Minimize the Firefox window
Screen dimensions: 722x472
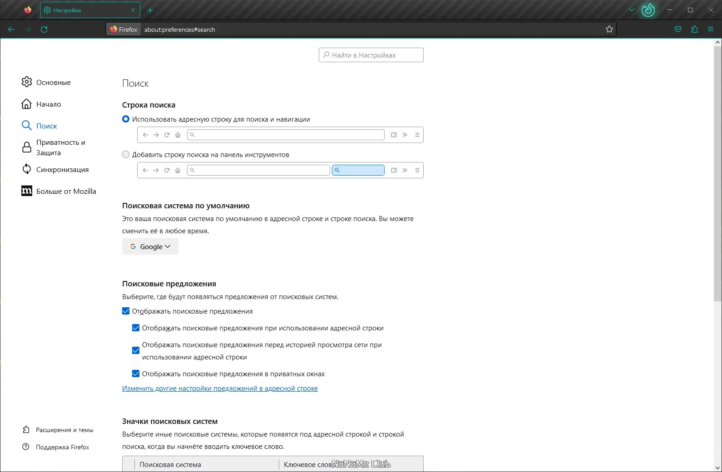click(669, 10)
